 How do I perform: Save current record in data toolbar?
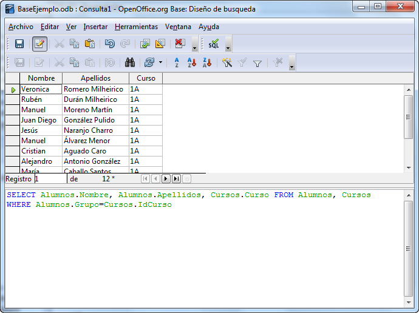(19, 62)
